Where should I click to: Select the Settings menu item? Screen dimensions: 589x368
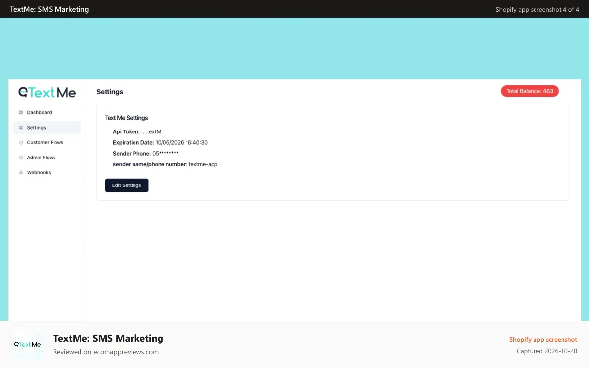[x=47, y=128]
